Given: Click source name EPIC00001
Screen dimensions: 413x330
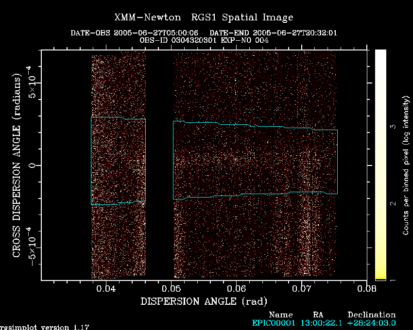Looking at the screenshot, I should point(274,323).
